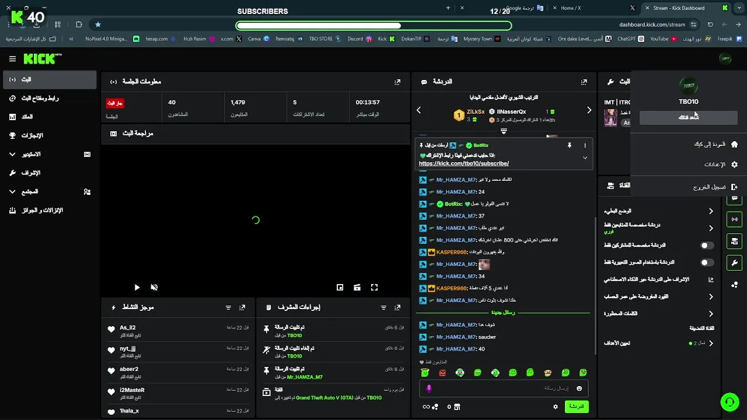Screen dimensions: 747x420
Task: Open the wrench tool in right rail
Action: (734, 262)
